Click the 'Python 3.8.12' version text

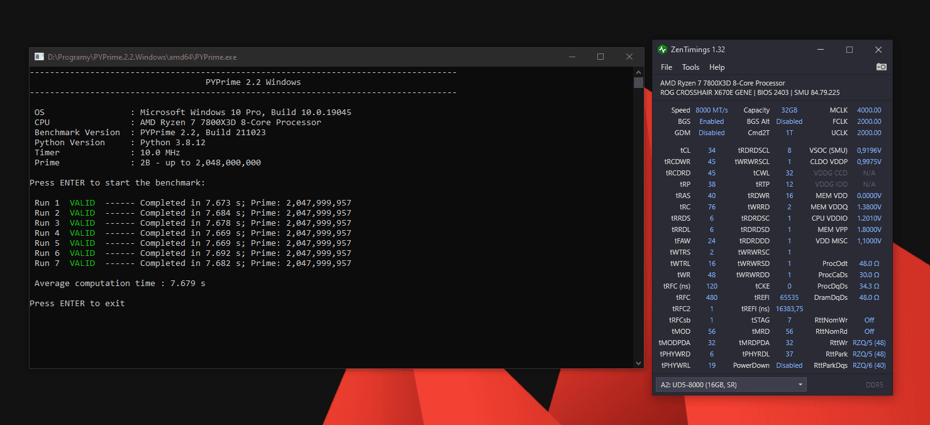click(173, 143)
